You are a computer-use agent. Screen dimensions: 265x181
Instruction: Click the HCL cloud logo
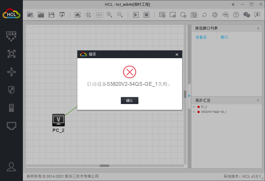pyautogui.click(x=11, y=14)
